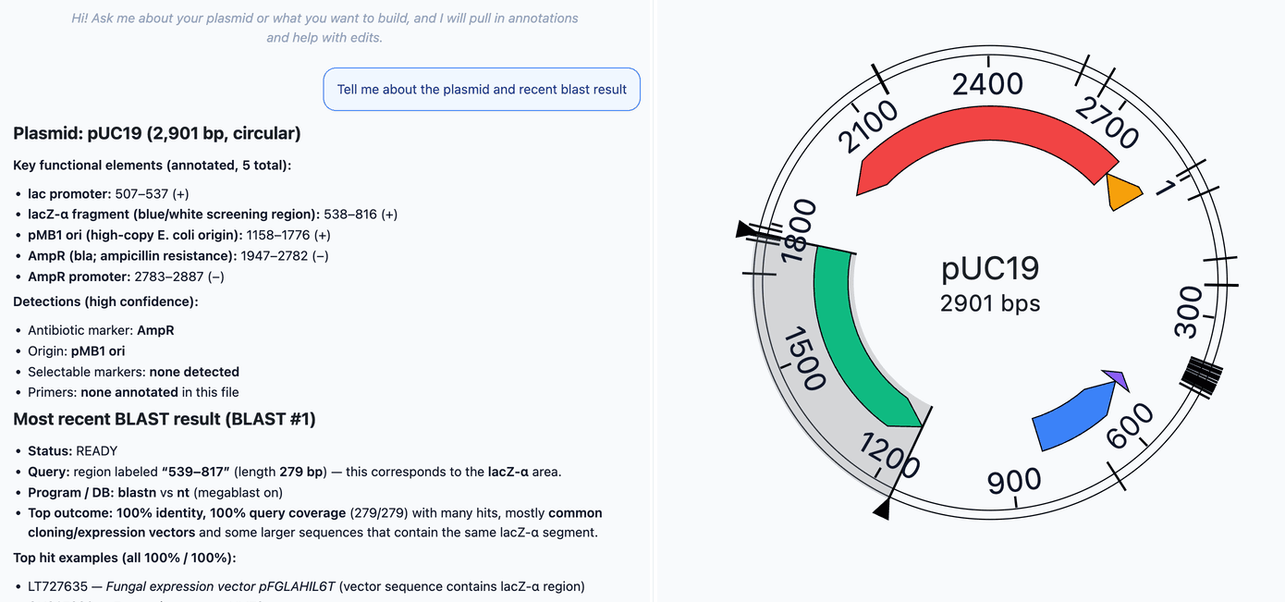Click the Antibiotic marker AmpR detection entry
Viewport: 1285px width, 602px height.
101,329
